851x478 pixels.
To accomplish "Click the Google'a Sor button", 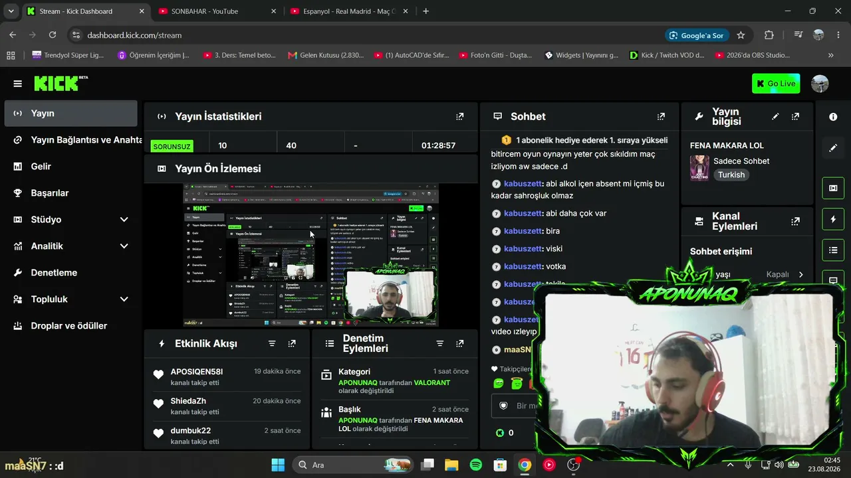I will tap(696, 35).
